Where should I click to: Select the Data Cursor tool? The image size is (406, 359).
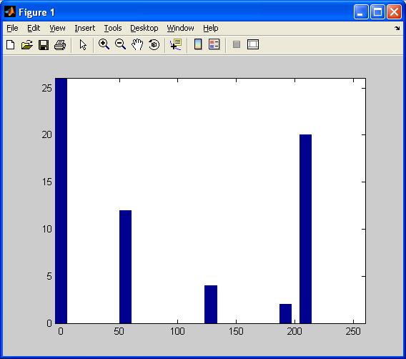[x=176, y=44]
